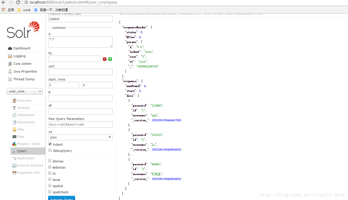Enable the hl highlighting checkbox
The width and height of the screenshot is (348, 200).
[x=50, y=173]
